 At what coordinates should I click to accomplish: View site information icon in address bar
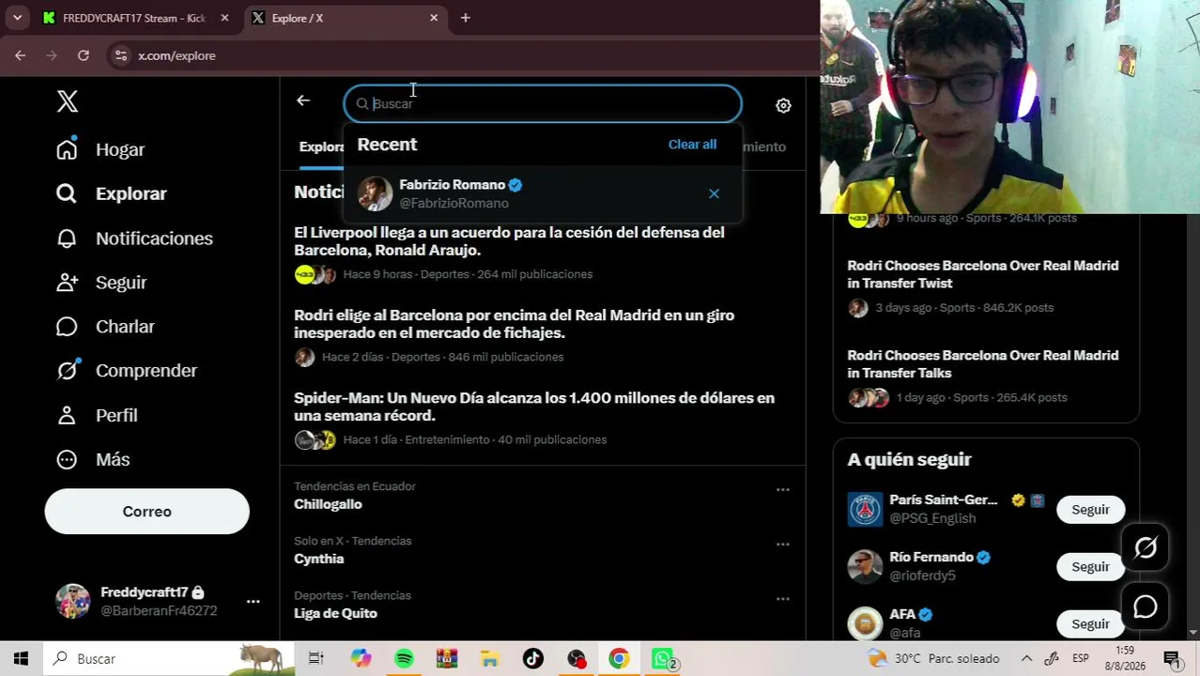(x=120, y=55)
